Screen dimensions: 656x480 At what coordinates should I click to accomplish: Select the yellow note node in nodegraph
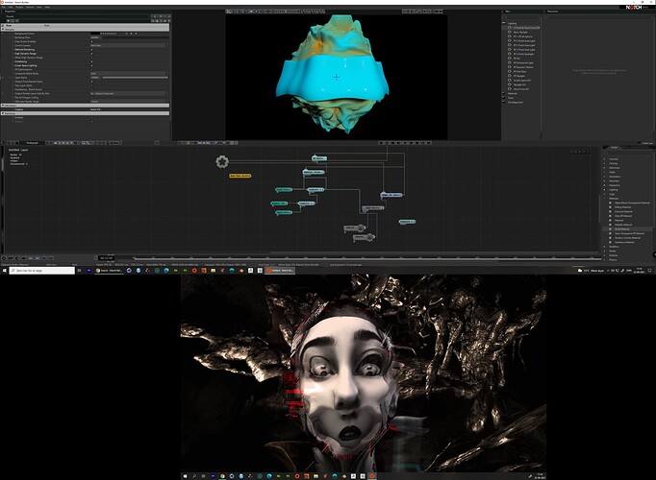[240, 176]
